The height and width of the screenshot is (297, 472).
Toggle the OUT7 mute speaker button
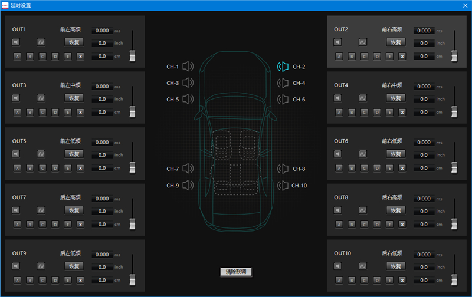(16, 210)
